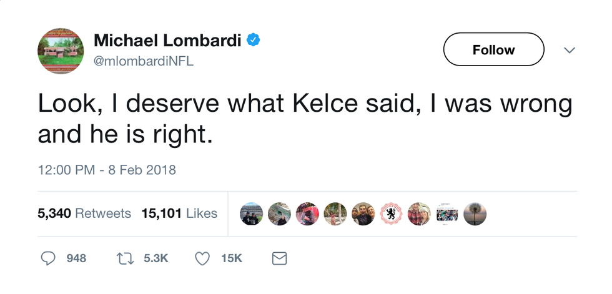
Task: Open Michael Lombardi's profile picture
Action: point(61,51)
